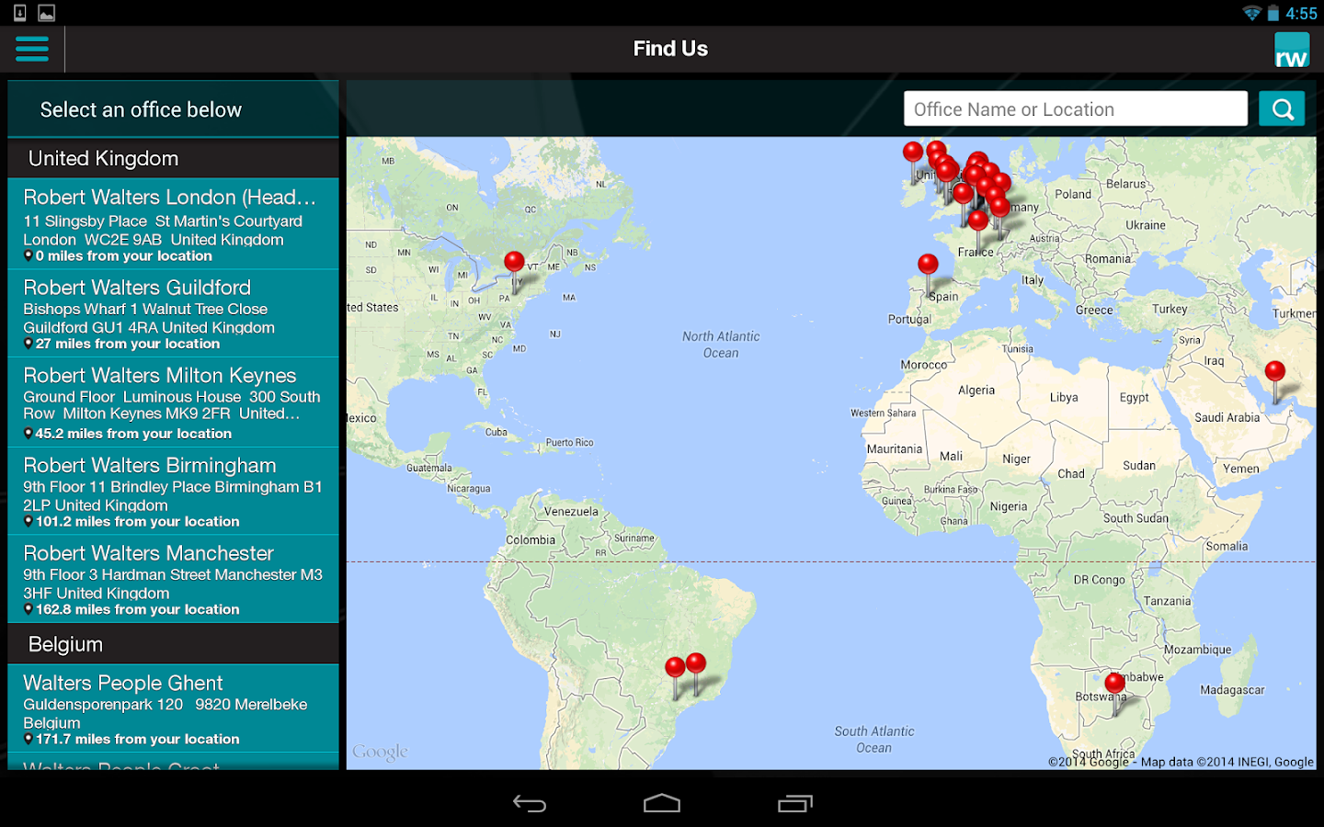This screenshot has height=827, width=1324.
Task: Click the 'Madagascar' label on the map
Action: coord(1232,690)
